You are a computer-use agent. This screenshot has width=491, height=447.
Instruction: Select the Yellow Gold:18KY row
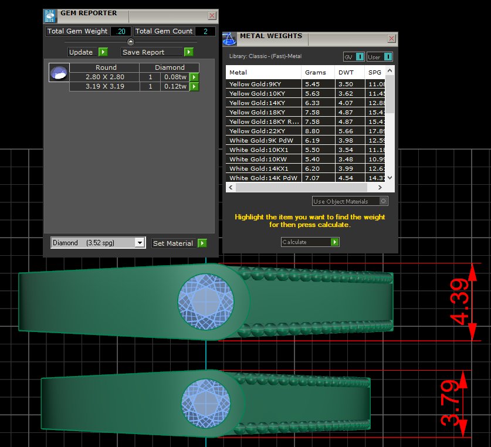pyautogui.click(x=305, y=112)
